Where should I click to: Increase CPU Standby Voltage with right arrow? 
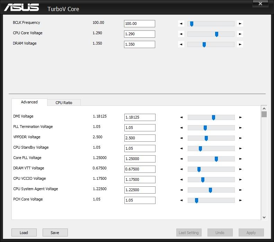[x=240, y=148]
